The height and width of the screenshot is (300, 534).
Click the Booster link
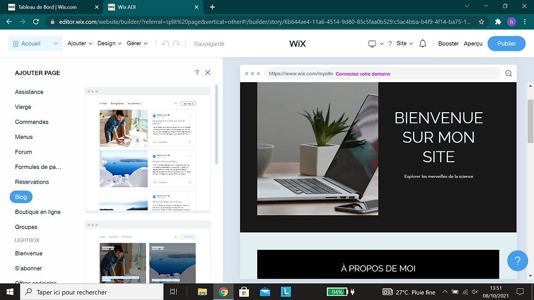pyautogui.click(x=448, y=44)
